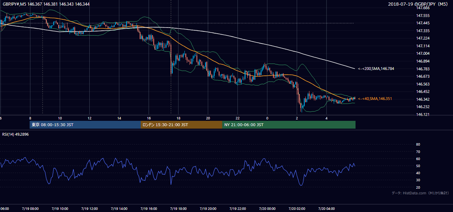Click hour label 12 under price chart
The image size is (453, 212).
pyautogui.click(x=89, y=118)
